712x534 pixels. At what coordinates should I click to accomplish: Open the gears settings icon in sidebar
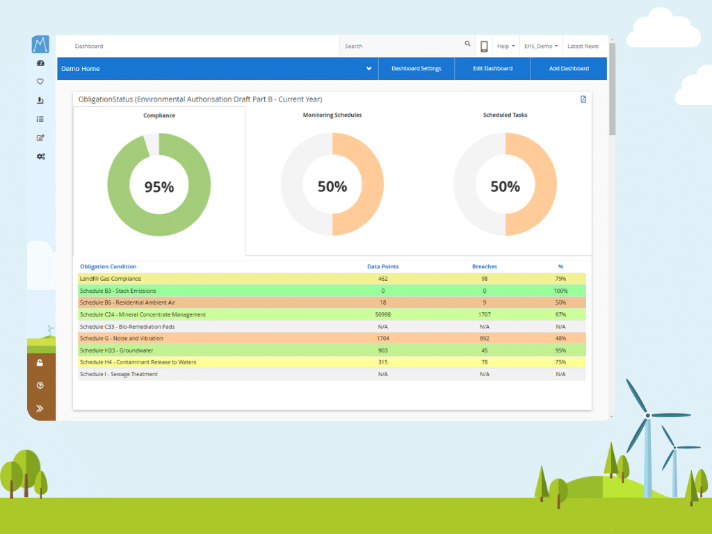pos(40,156)
